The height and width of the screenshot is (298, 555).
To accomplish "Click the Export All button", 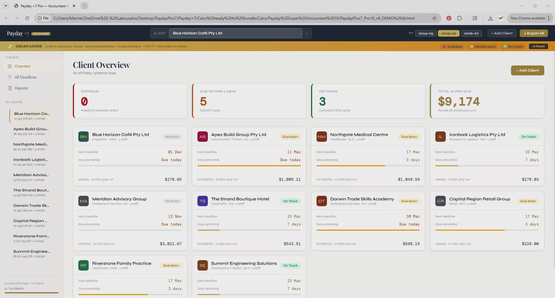I will coord(534,33).
